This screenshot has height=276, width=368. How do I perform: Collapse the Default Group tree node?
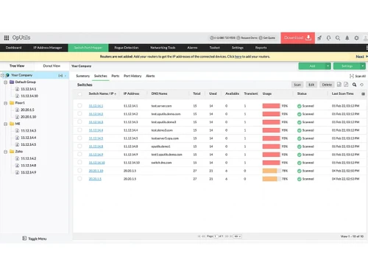click(x=5, y=82)
